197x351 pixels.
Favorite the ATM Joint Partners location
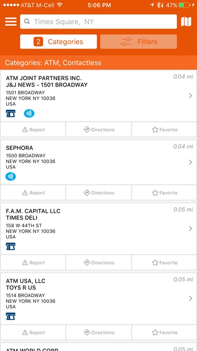(165, 130)
